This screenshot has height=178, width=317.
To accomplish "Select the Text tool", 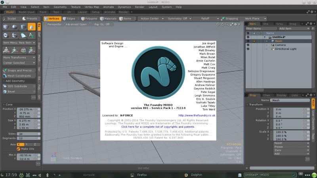I will (x=32, y=35).
